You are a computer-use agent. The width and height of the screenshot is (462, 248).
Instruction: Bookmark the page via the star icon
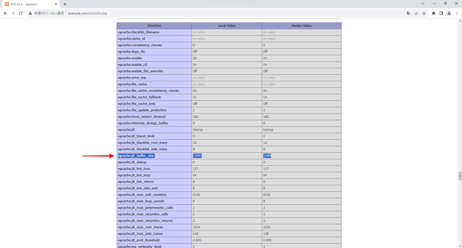(424, 13)
